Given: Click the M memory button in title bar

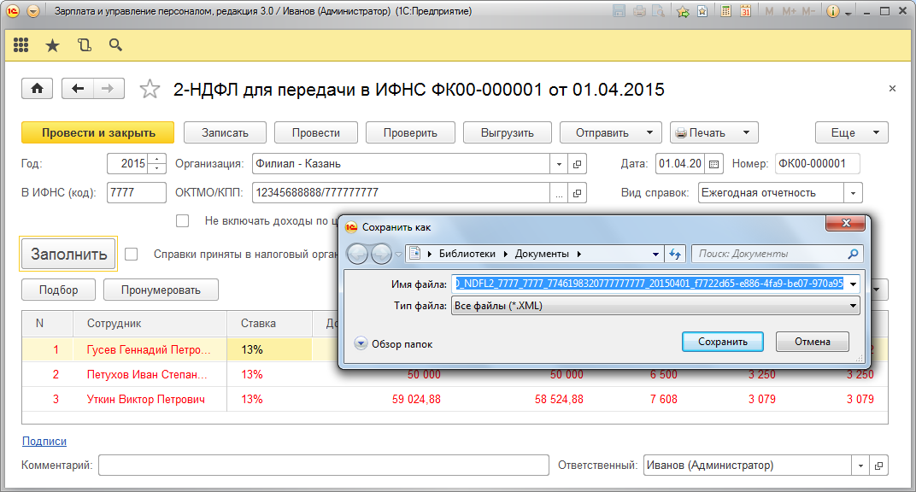Looking at the screenshot, I should pos(769,11).
